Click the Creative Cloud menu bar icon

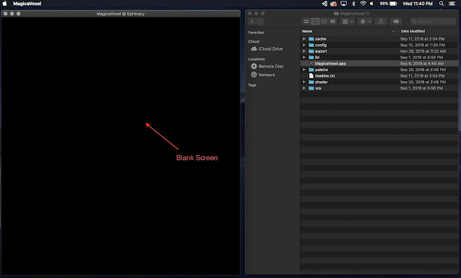coord(333,4)
